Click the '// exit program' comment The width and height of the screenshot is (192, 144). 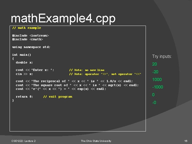pos(58,97)
